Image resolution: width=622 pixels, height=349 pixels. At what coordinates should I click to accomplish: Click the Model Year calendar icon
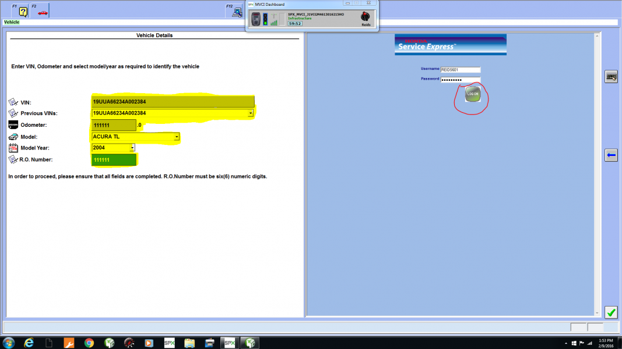13,148
